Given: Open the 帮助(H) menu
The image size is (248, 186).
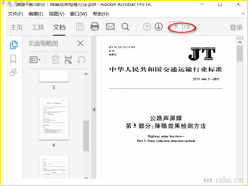Looking at the screenshot, I should (x=100, y=14).
